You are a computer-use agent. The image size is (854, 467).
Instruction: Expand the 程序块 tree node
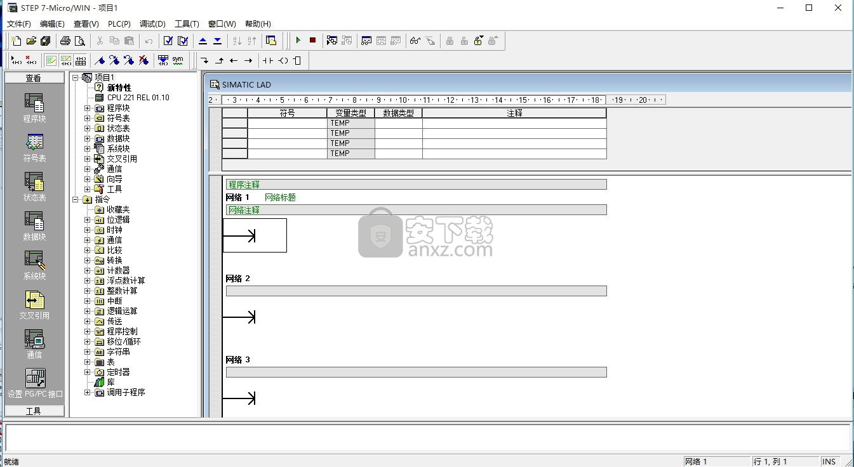(88, 108)
